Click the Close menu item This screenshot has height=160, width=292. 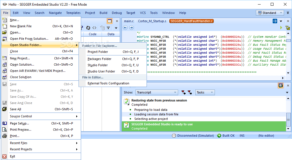pos(41,51)
